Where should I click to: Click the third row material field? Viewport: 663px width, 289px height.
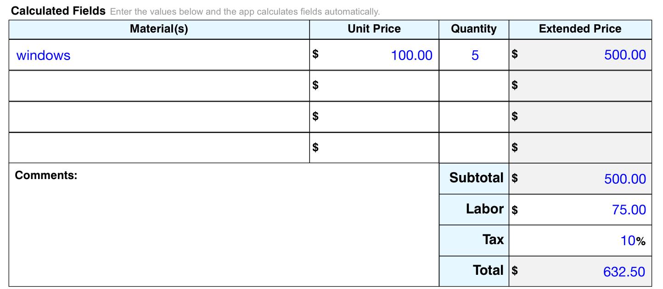tap(159, 117)
